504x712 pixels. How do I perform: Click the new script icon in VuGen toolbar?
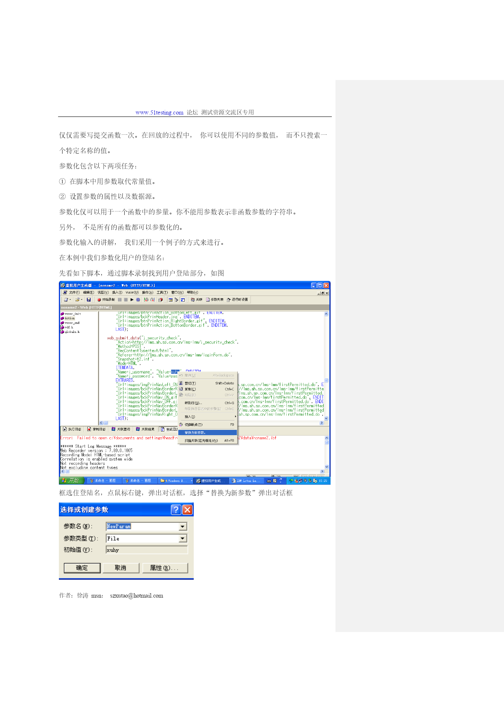(x=66, y=300)
